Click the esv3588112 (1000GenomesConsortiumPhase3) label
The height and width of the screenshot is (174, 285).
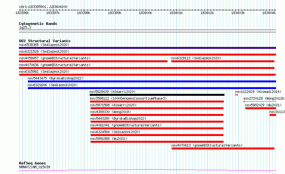point(128,98)
